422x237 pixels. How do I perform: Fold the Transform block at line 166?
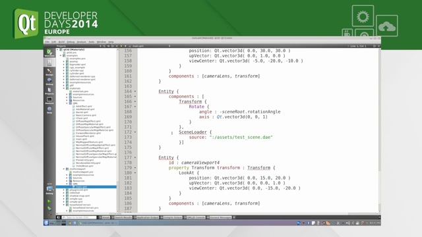[x=135, y=101]
